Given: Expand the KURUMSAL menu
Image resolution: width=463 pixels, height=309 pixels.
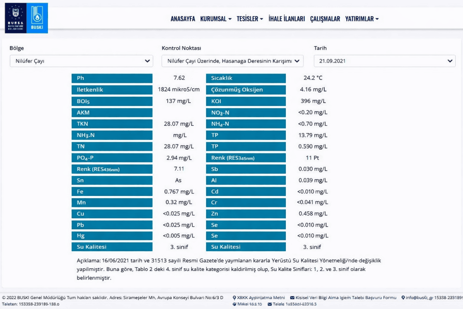Looking at the screenshot, I should click(216, 19).
